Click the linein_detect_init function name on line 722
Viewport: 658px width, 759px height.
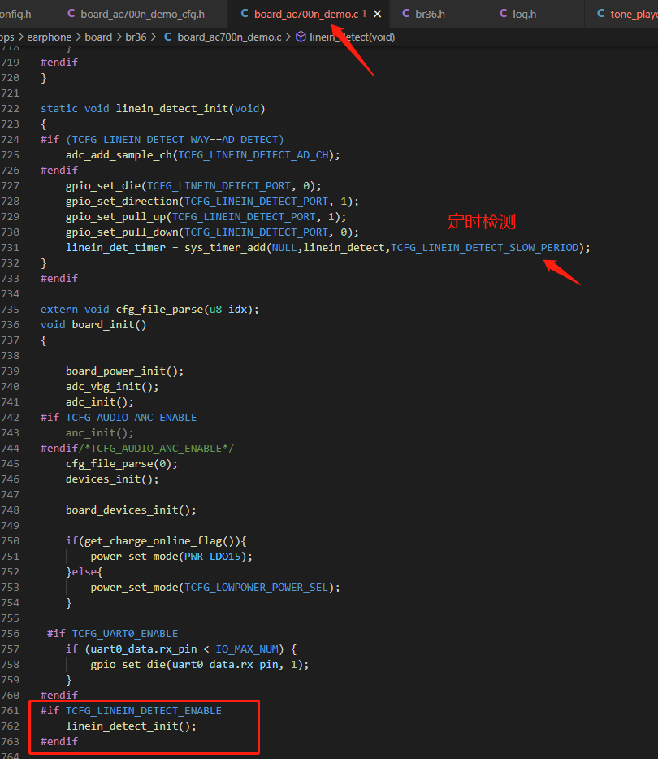point(171,108)
